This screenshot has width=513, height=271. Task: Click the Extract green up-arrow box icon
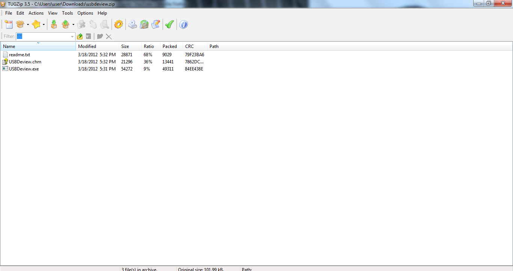[66, 25]
